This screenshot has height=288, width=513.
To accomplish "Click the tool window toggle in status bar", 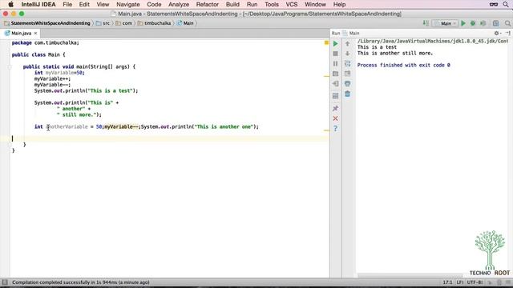I will tap(5, 282).
